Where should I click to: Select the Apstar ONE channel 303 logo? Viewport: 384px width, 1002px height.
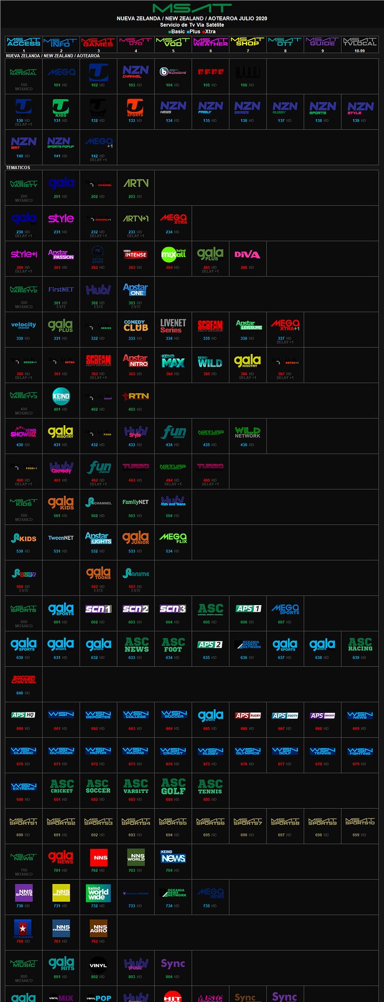[136, 289]
